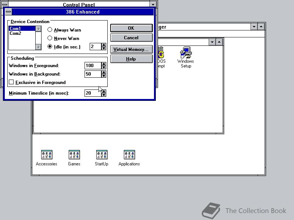Minimize the Program Manager window
Screen dimensions: 294x220
254,27
